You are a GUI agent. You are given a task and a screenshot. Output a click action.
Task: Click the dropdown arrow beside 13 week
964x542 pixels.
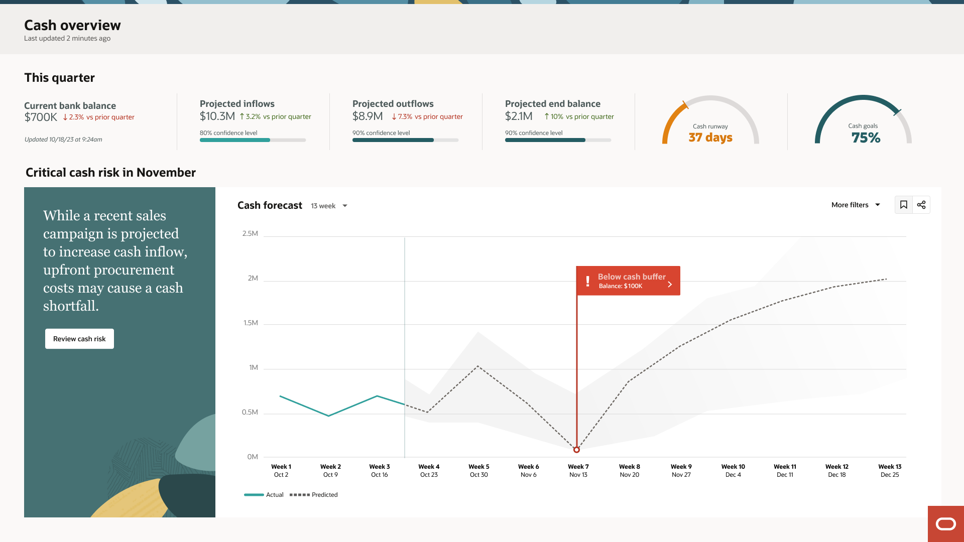coord(345,206)
